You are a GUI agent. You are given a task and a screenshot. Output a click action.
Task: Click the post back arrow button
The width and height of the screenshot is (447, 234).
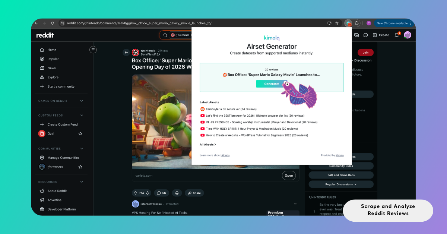coord(126,53)
